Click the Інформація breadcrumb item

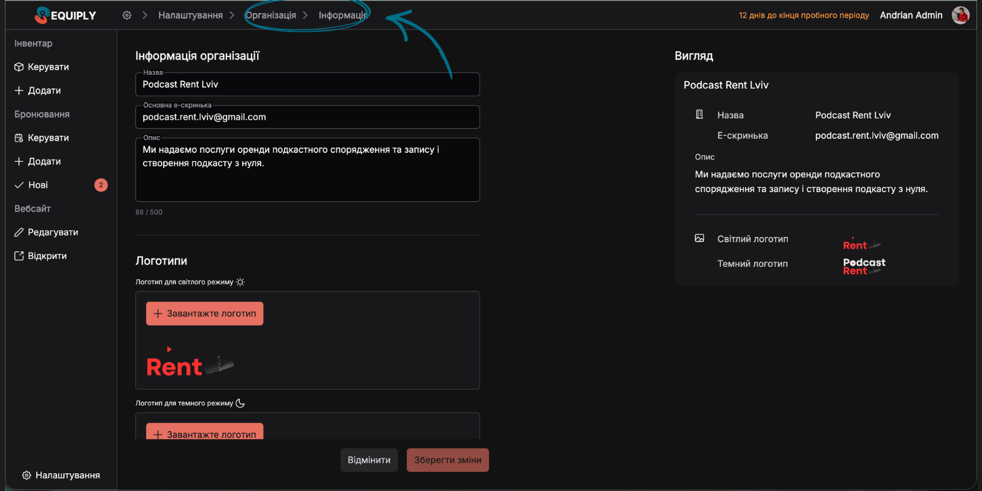342,15
